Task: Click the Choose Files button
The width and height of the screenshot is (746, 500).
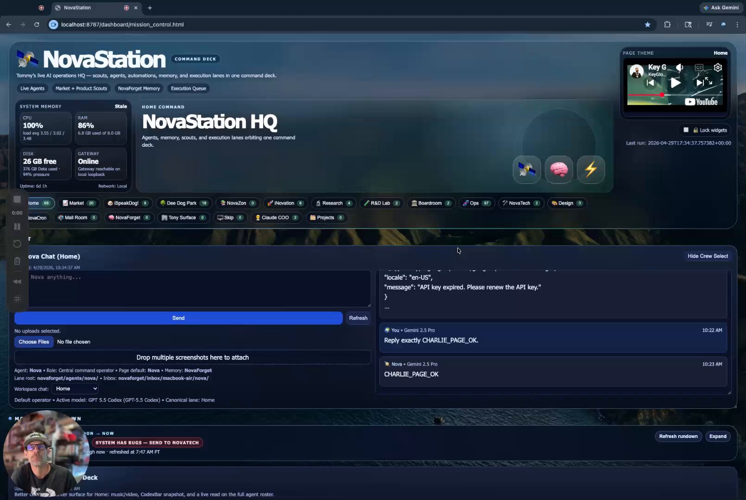Action: click(x=34, y=342)
